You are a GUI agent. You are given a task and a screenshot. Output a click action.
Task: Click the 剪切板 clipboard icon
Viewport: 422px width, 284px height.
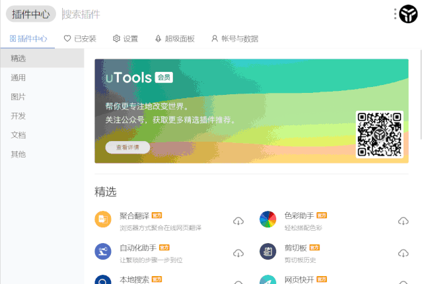[x=267, y=252]
